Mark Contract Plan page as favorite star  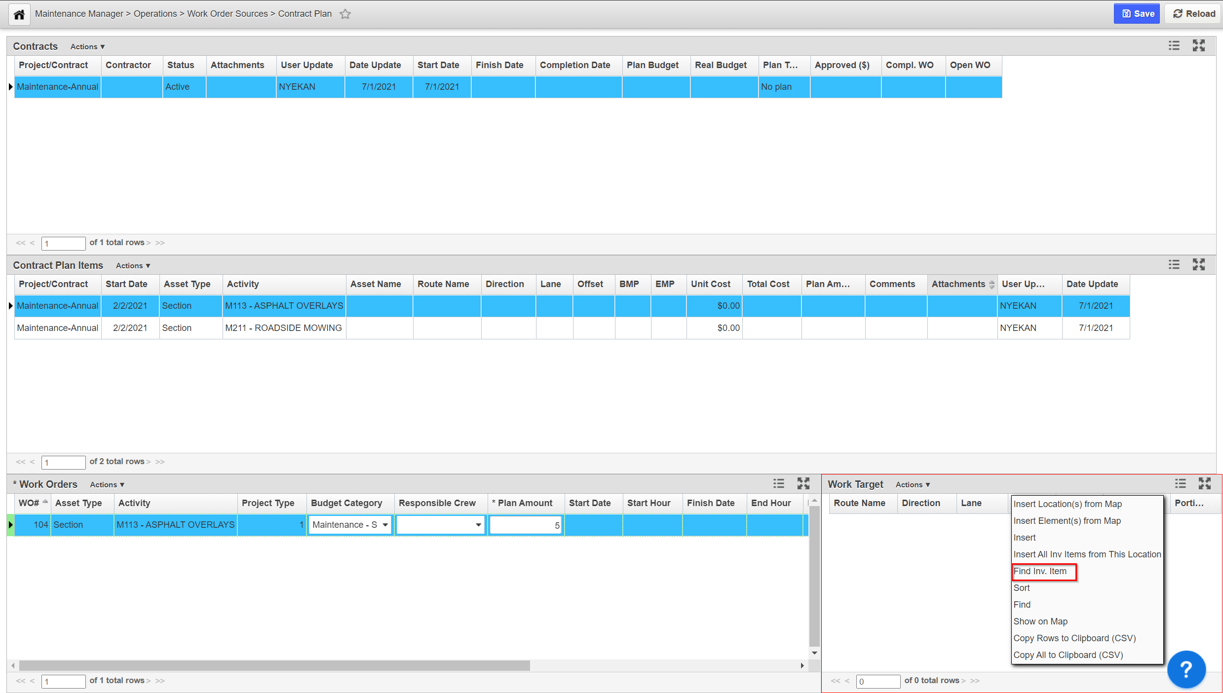tap(345, 14)
